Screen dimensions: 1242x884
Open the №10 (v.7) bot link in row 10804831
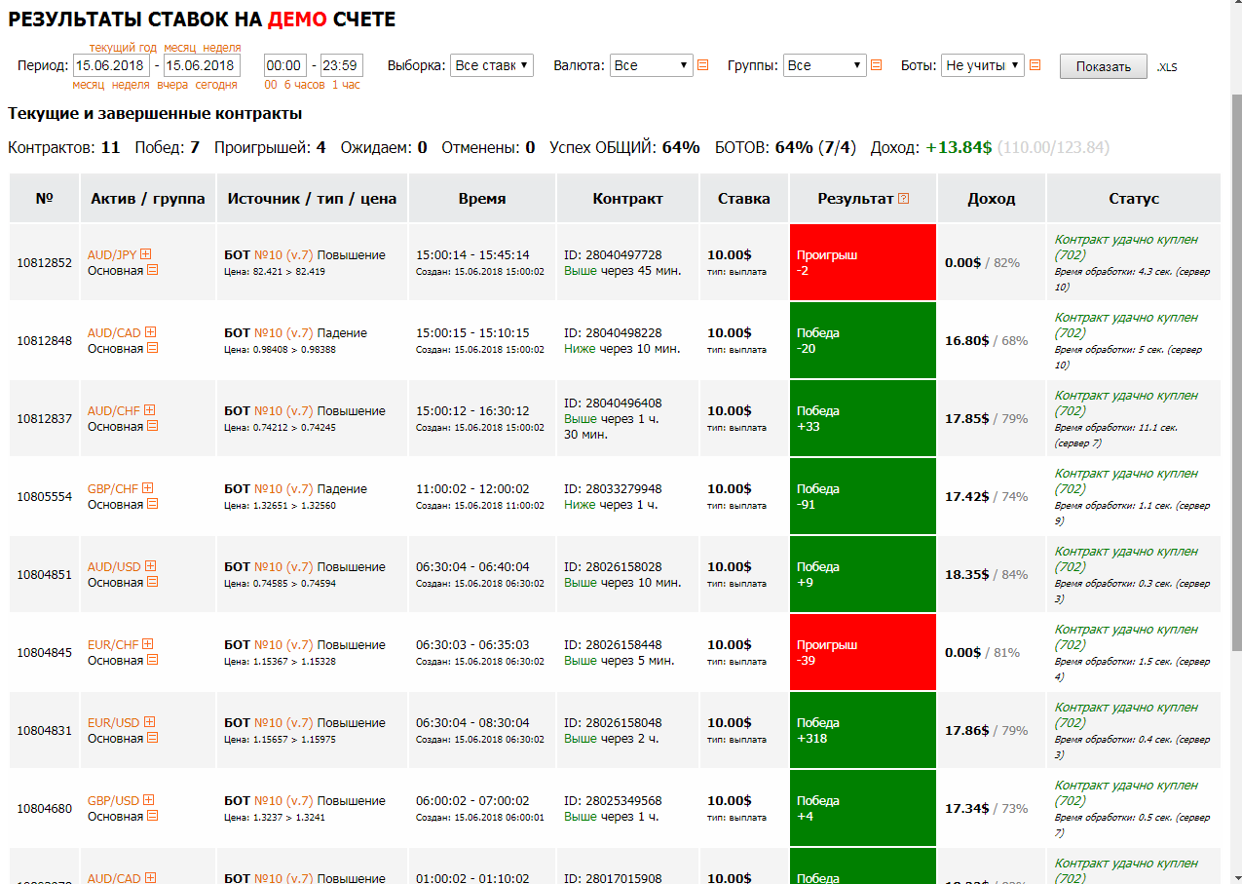pos(283,722)
